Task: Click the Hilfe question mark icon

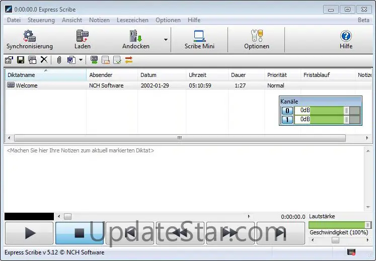Action: point(346,36)
